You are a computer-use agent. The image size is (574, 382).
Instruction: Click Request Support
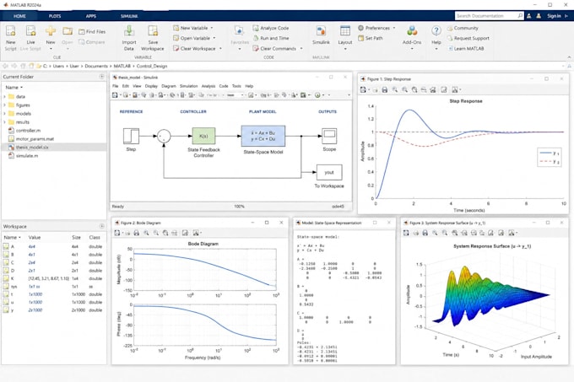click(x=468, y=38)
